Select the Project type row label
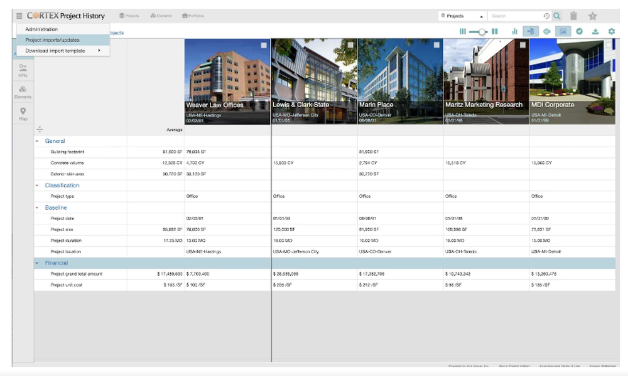The image size is (628, 376). pos(62,196)
